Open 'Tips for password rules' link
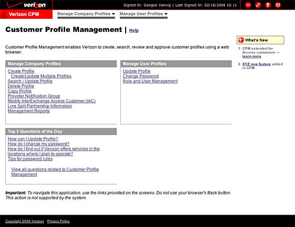This screenshot has height=227, width=295. tap(30, 159)
